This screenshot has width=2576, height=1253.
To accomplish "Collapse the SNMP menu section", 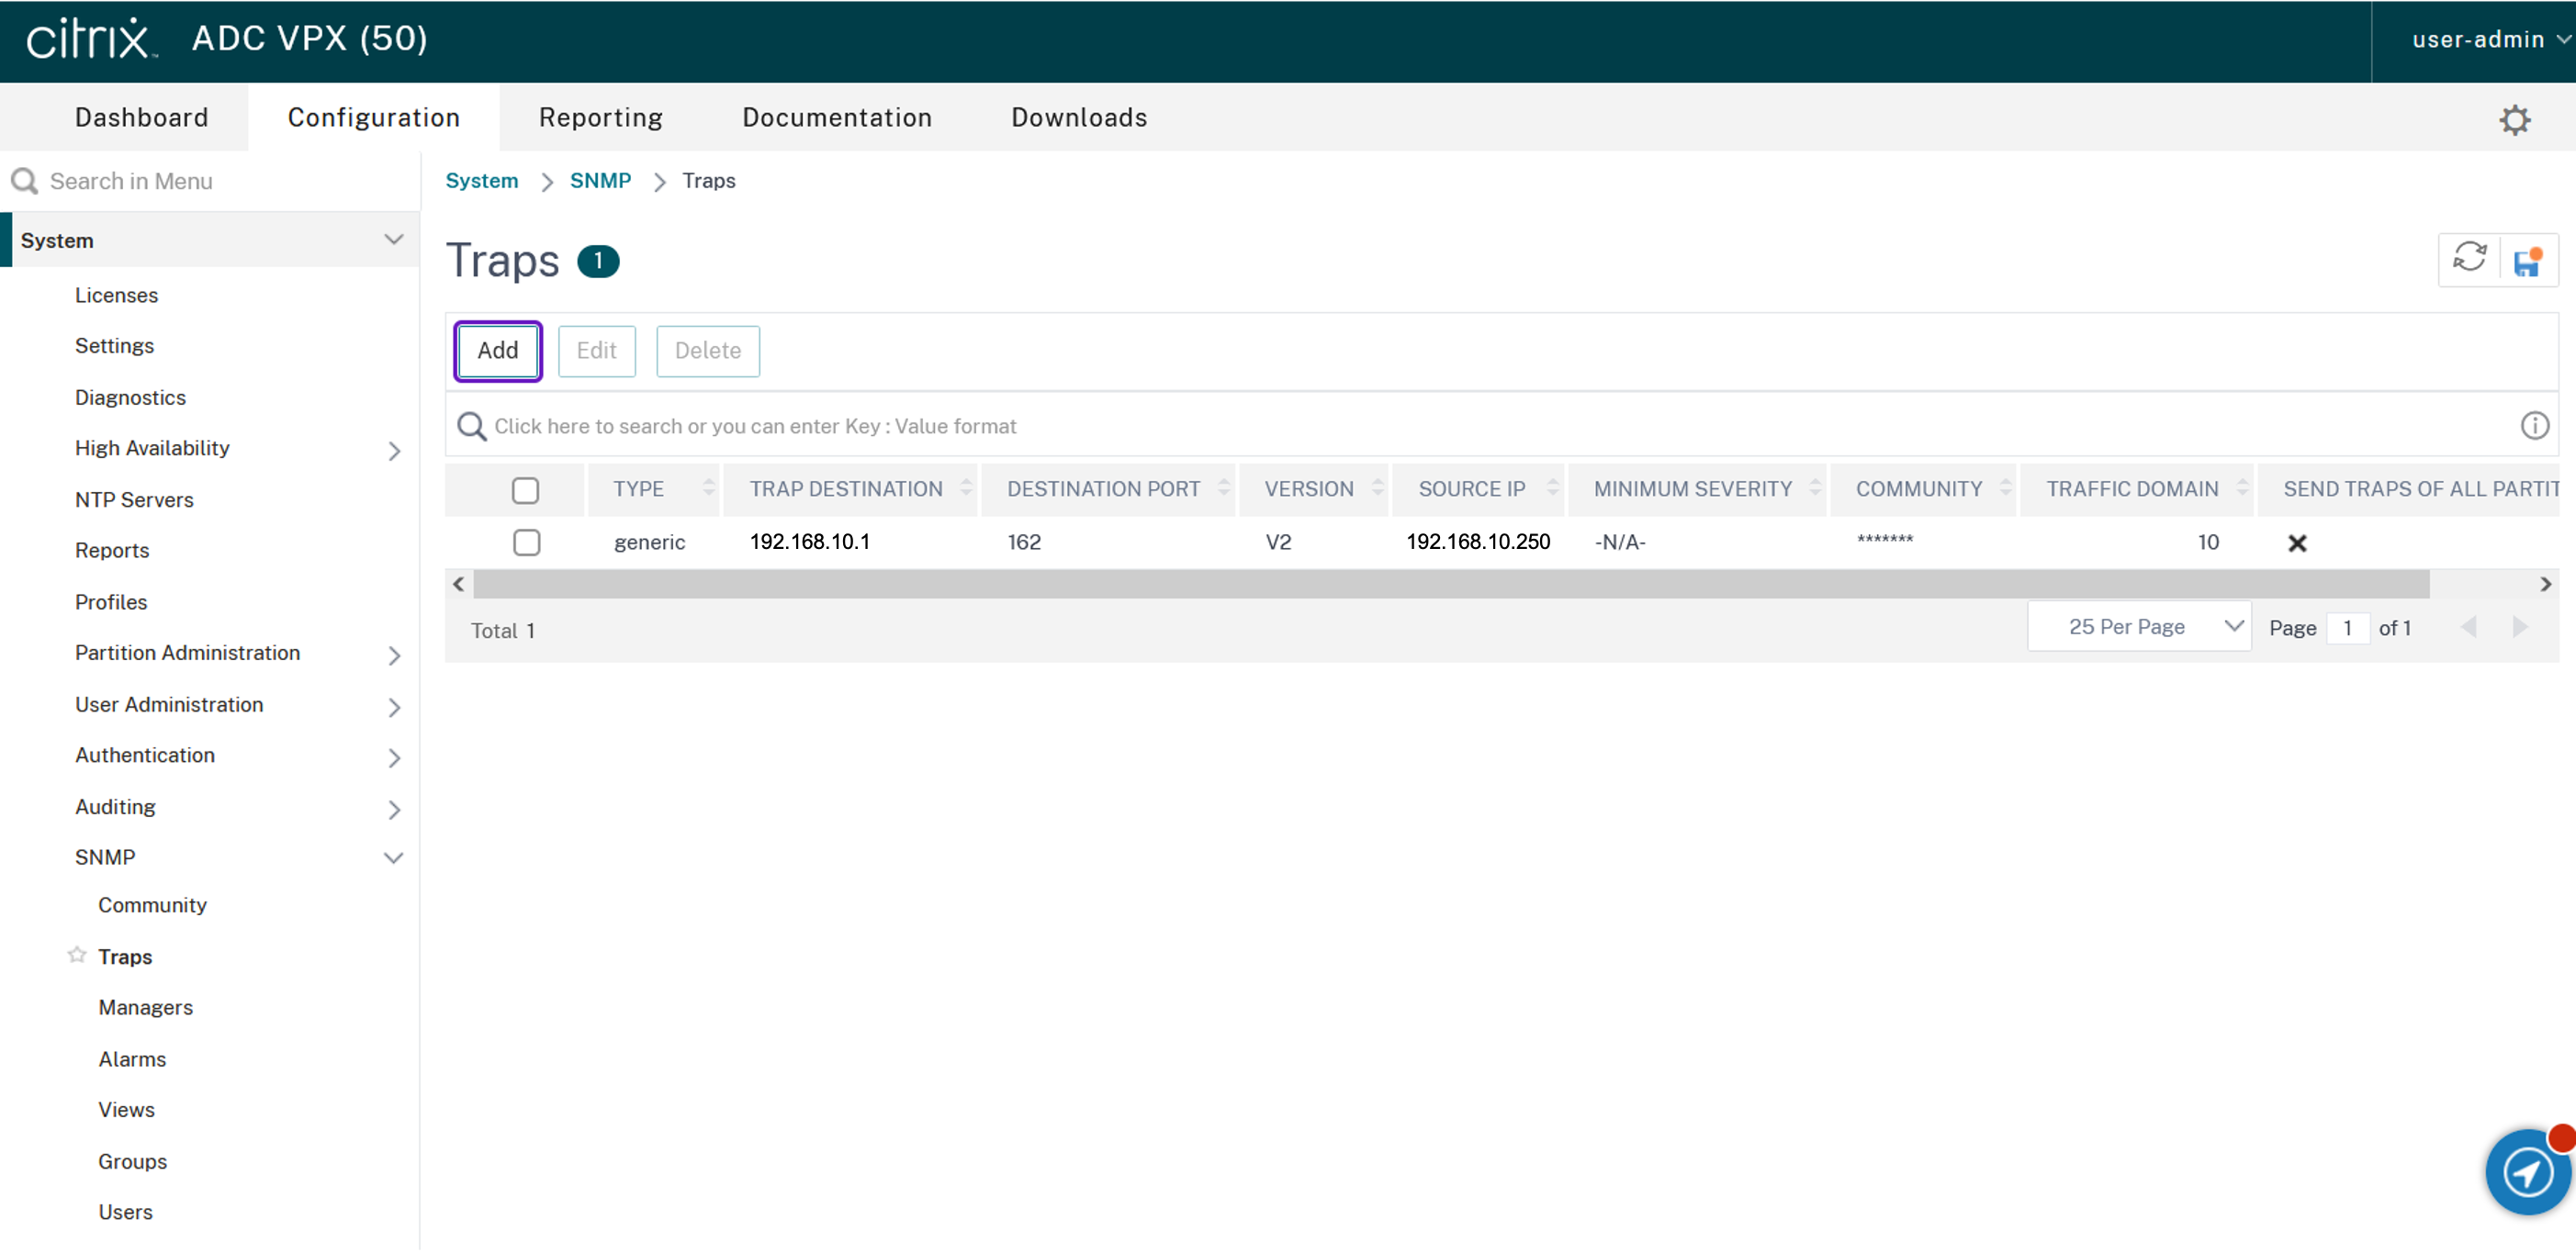I will (394, 857).
